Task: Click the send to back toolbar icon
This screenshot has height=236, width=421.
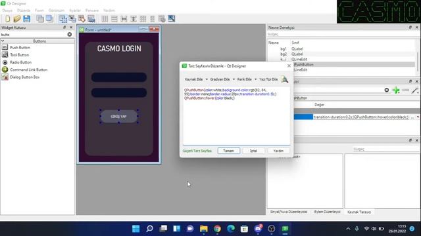Action: tap(39, 18)
